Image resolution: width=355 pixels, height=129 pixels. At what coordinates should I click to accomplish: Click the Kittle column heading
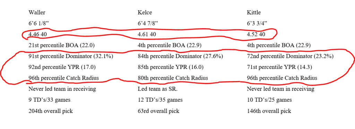tap(254, 13)
